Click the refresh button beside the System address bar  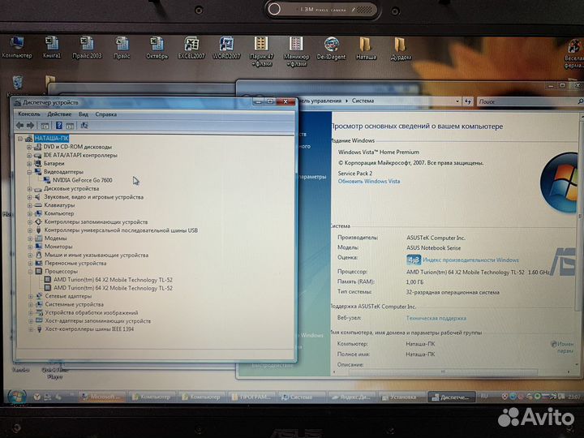pyautogui.click(x=468, y=101)
